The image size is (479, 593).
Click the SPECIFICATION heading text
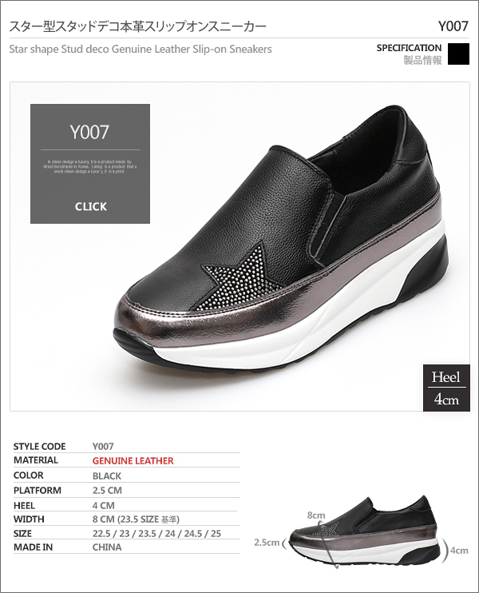click(x=409, y=48)
